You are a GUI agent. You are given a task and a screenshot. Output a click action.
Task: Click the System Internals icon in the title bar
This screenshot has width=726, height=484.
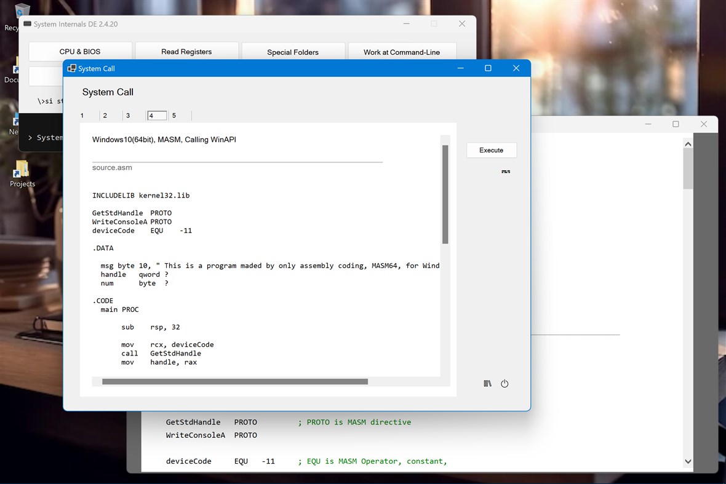(x=26, y=23)
